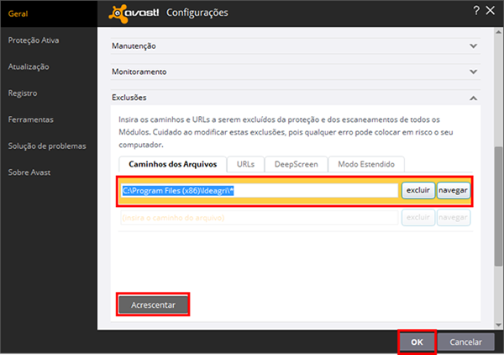Click the Acrescentar button
Screen dimensions: 504x355
pos(153,305)
